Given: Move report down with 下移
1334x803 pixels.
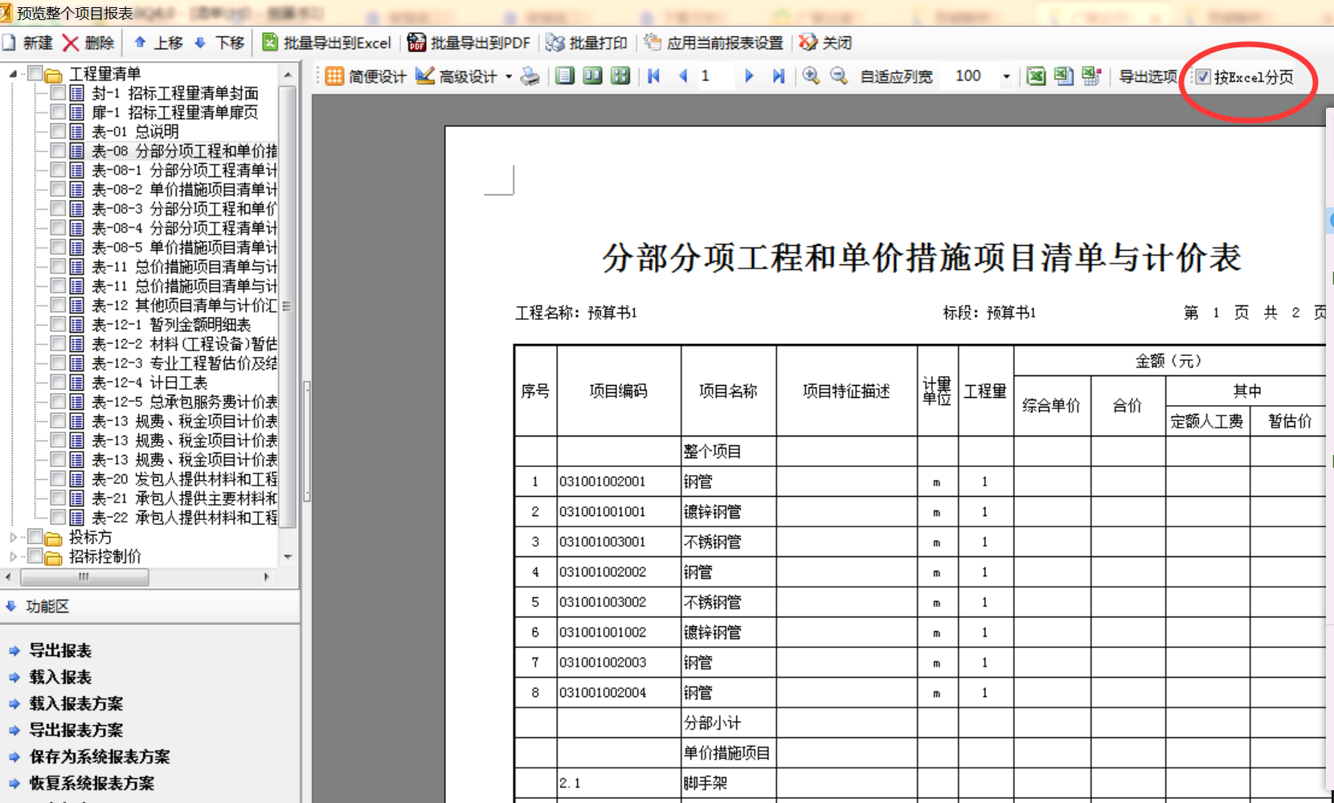Looking at the screenshot, I should pos(219,43).
